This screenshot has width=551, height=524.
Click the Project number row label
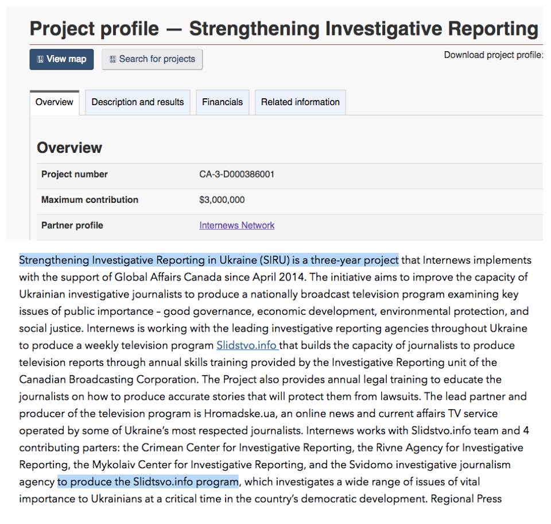(x=75, y=174)
